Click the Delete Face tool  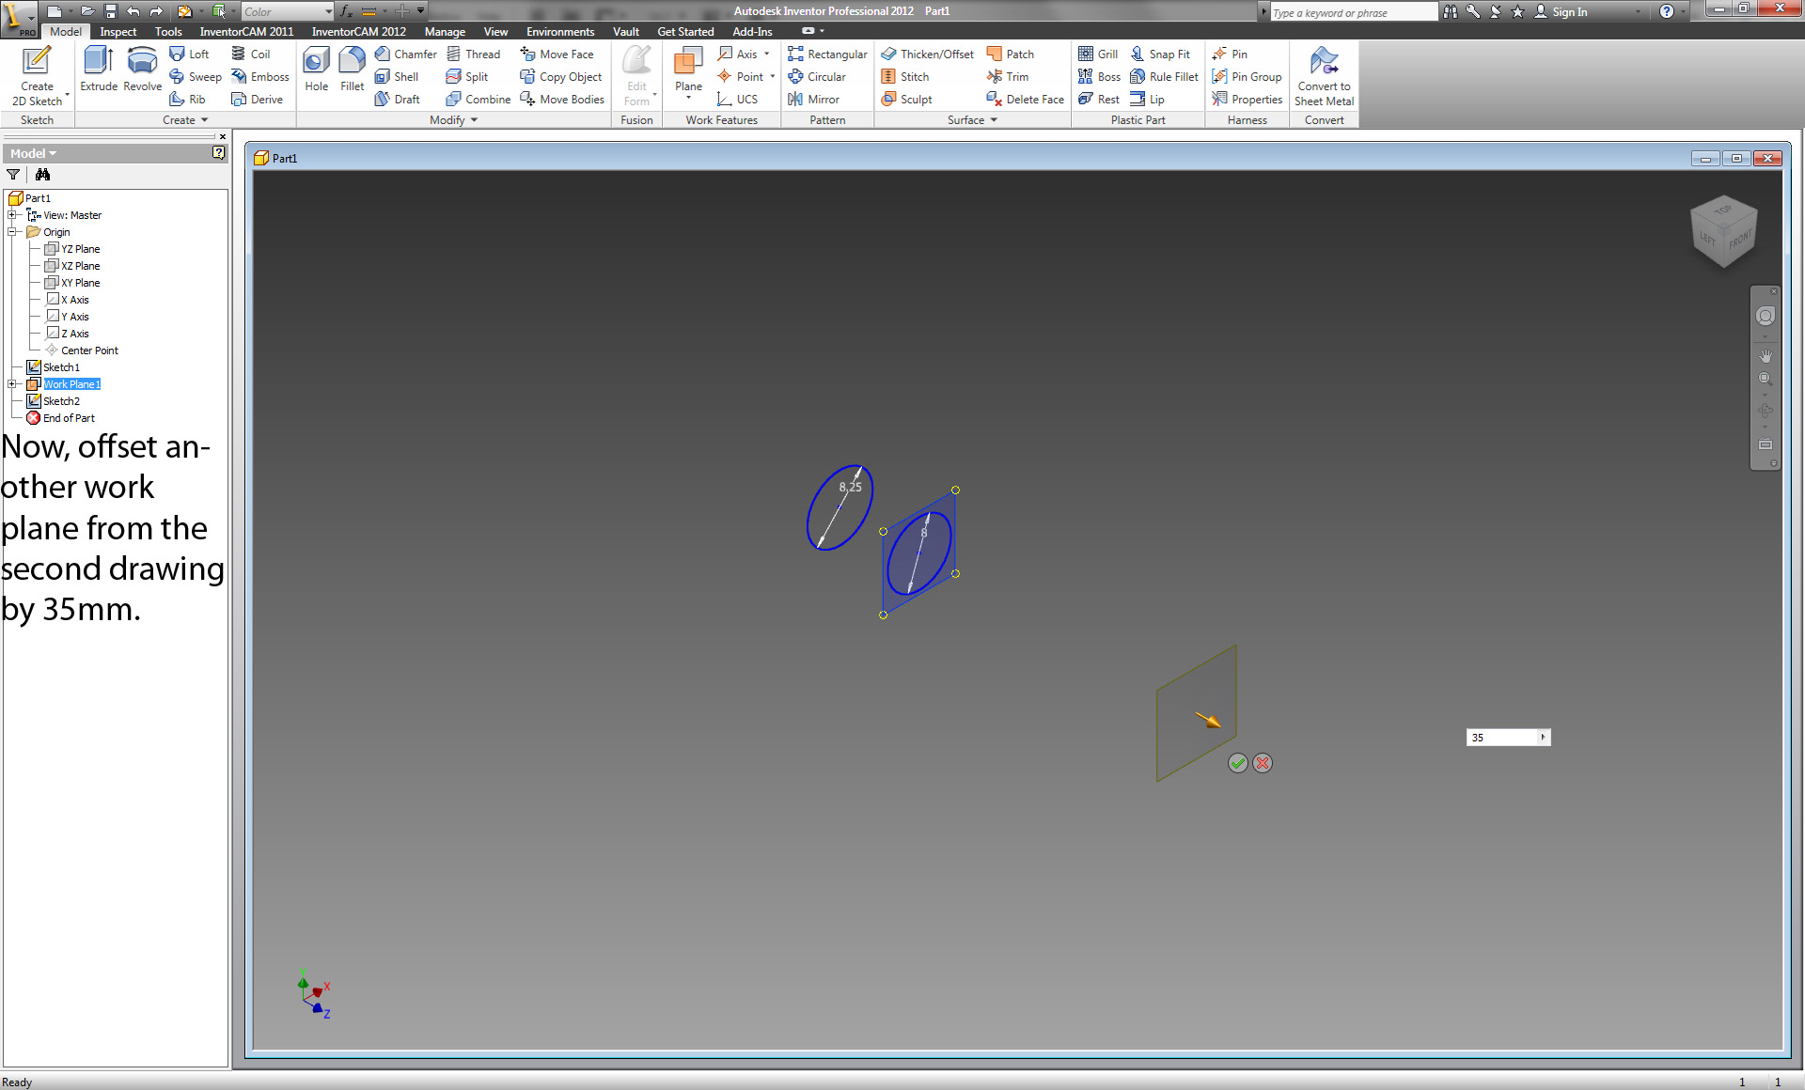tap(1026, 100)
